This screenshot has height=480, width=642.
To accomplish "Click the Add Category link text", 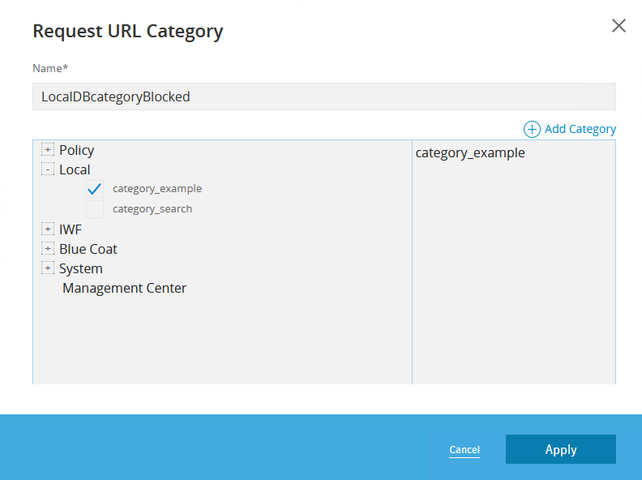I will click(580, 129).
